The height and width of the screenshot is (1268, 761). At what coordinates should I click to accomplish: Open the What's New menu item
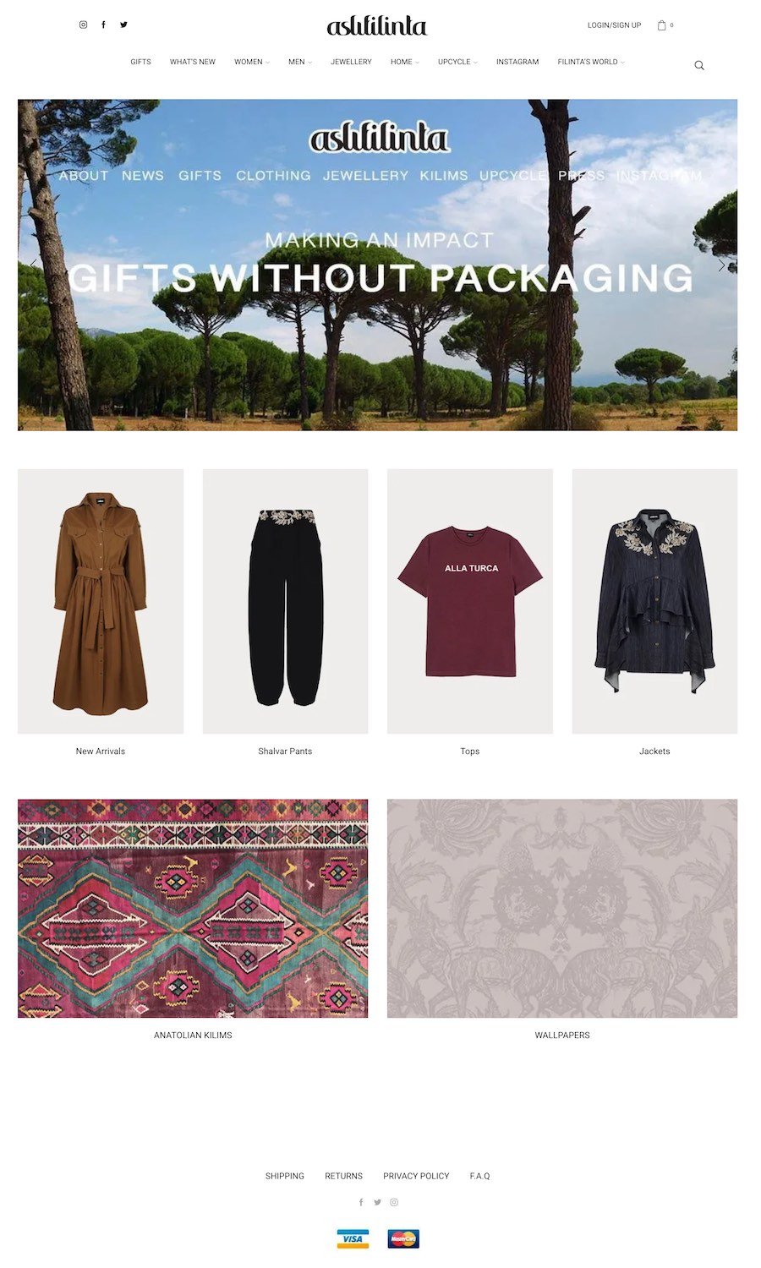[193, 62]
